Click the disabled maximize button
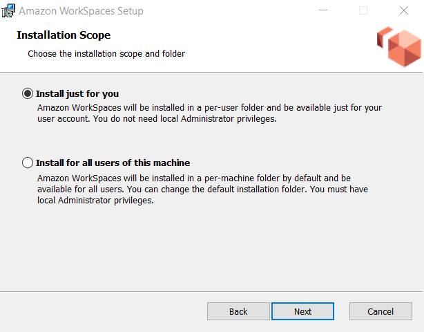This screenshot has height=332, width=424. coord(363,11)
